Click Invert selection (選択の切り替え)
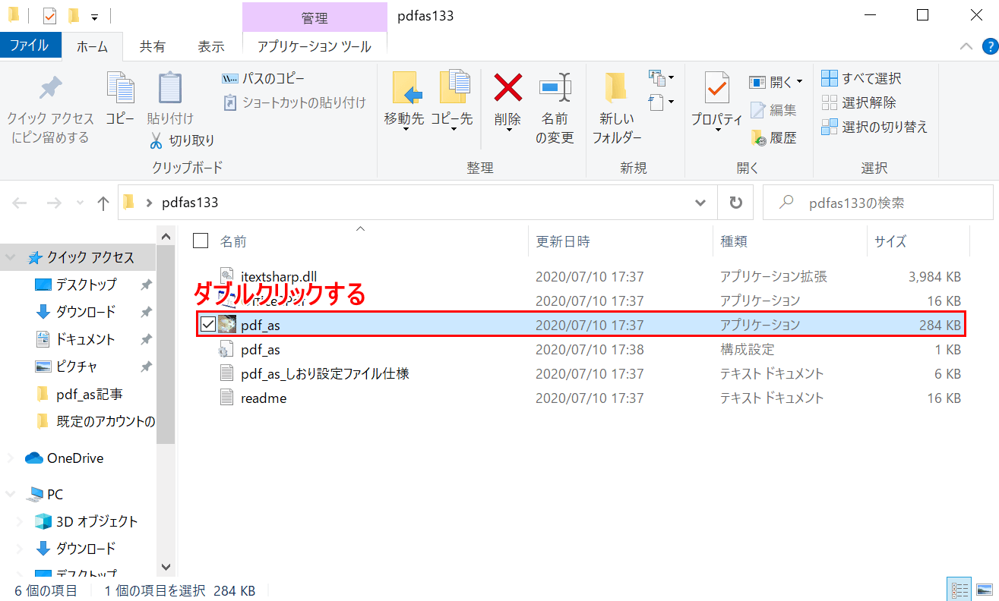Screen dimensions: 999x601 [874, 127]
